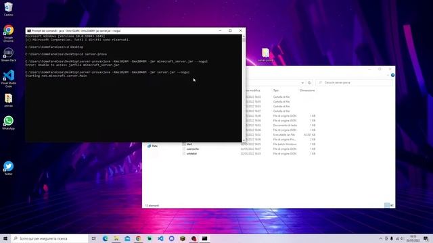Switch Explorer to details view layout
This screenshot has width=433, height=243.
[x=387, y=205]
